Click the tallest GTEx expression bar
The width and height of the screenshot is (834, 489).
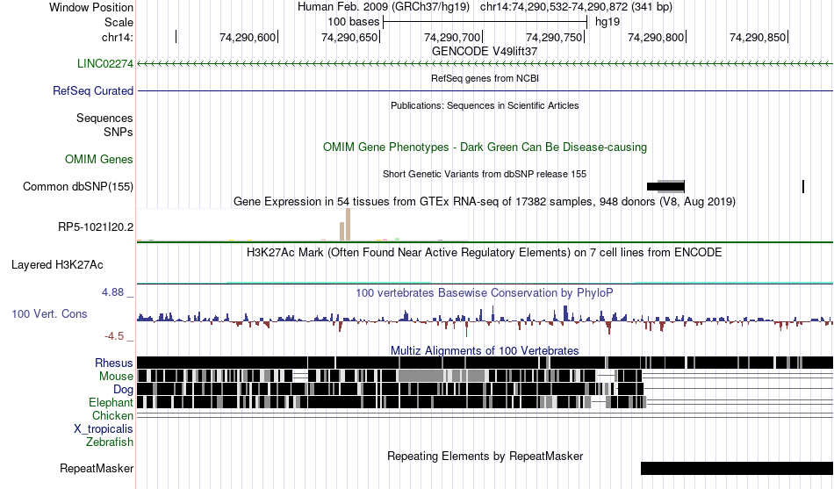(348, 225)
